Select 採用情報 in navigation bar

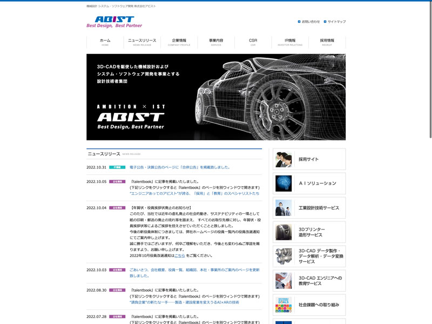tap(327, 42)
